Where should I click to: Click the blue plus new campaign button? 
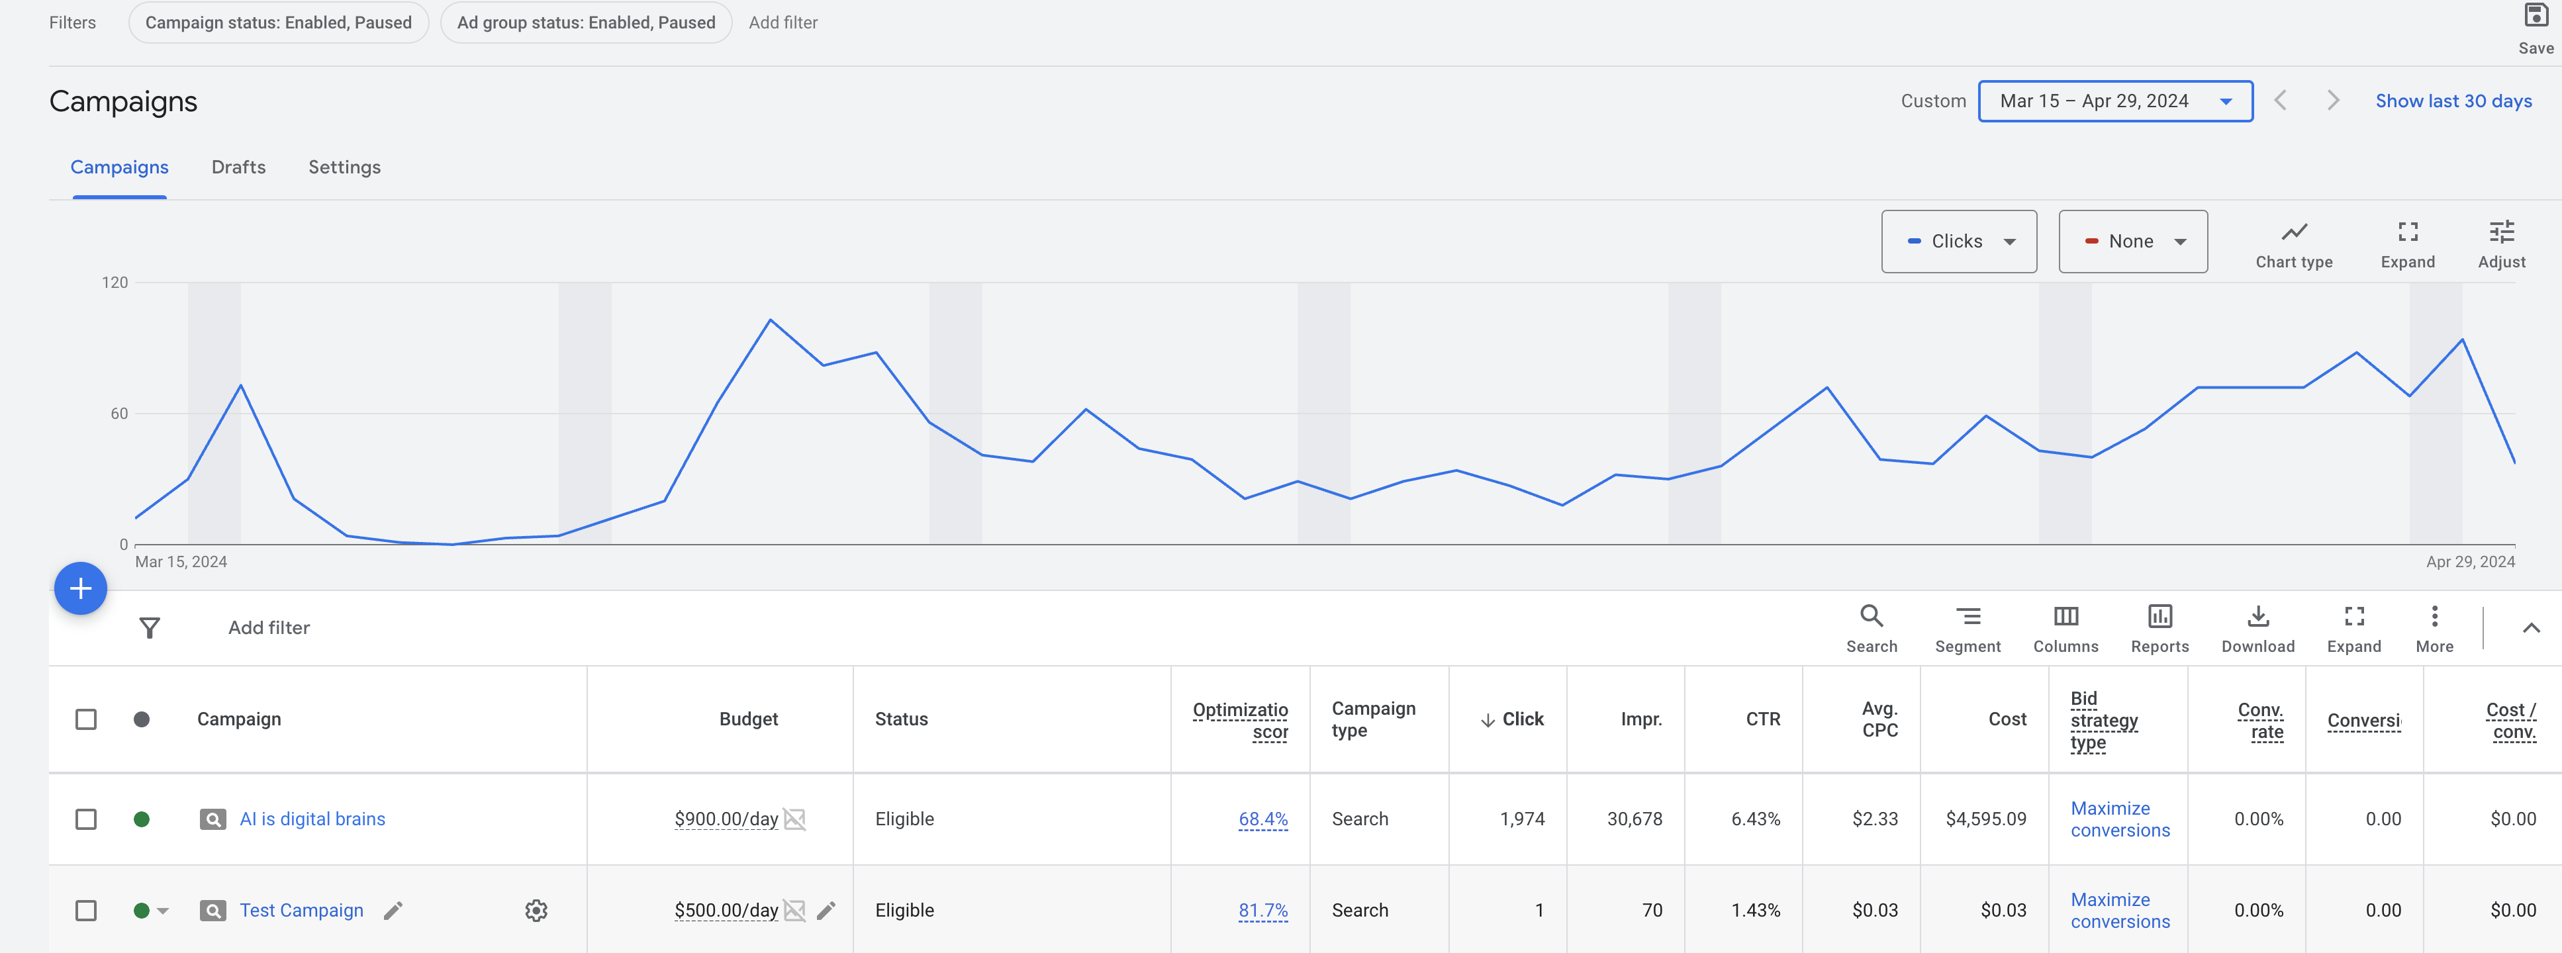point(81,588)
